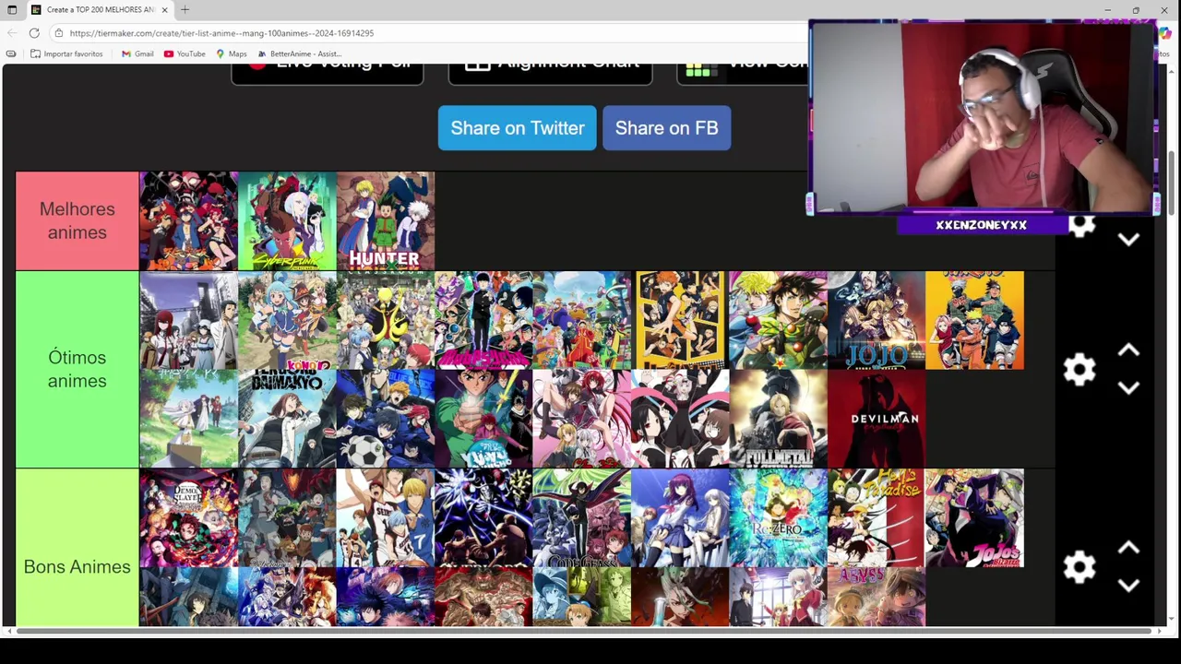The width and height of the screenshot is (1181, 664).
Task: Select the Re:Zero poster
Action: [x=778, y=517]
